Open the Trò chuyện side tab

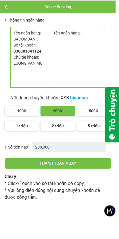tap(112, 115)
